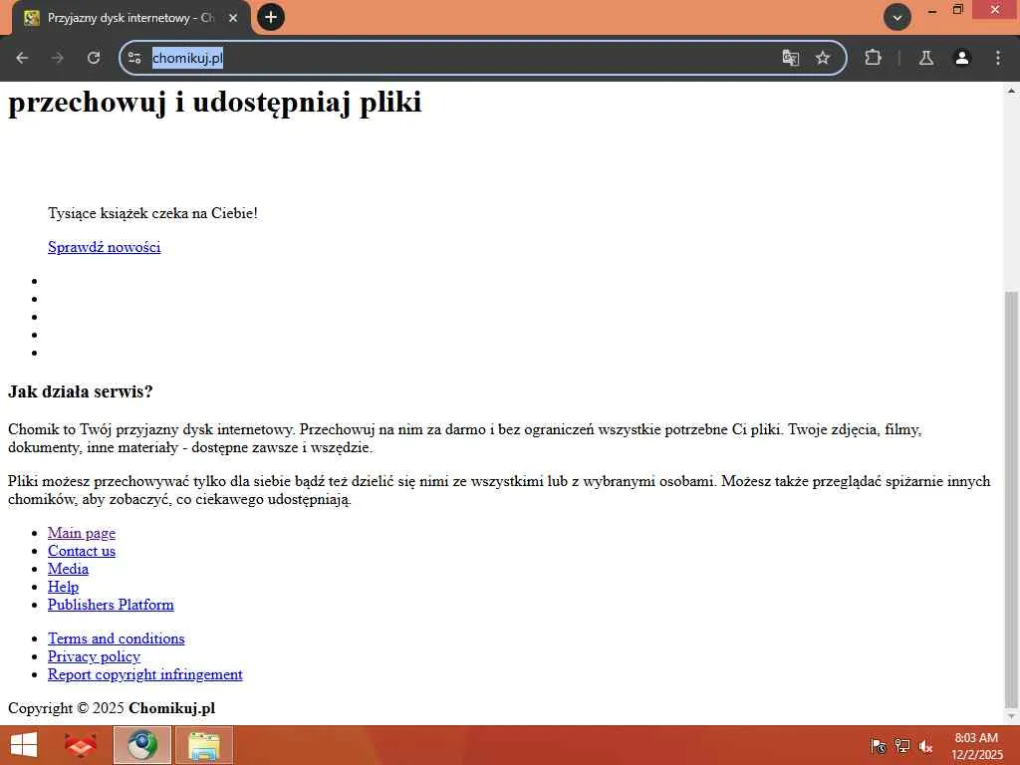Screen dimensions: 1020x765
Task: Click the heading Jak działa serwis?
Action: (x=80, y=391)
